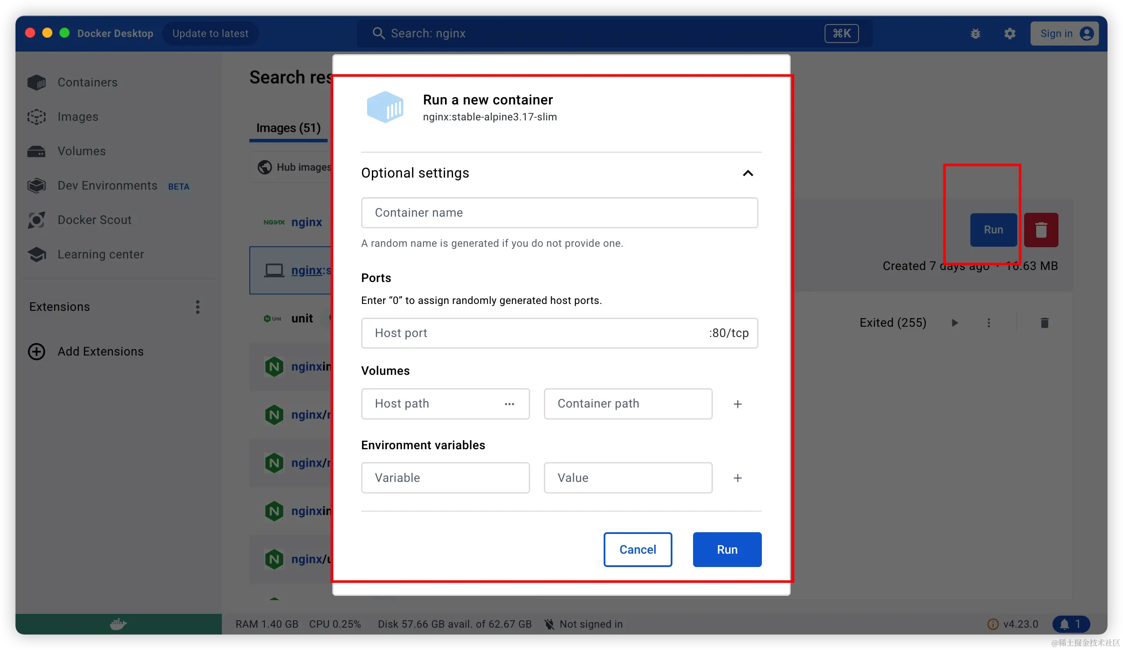Click Cancel in the dialog

tap(637, 549)
